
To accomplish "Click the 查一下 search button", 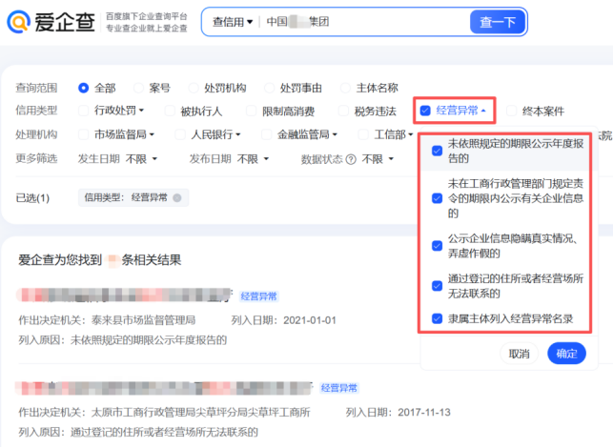I will click(x=497, y=22).
